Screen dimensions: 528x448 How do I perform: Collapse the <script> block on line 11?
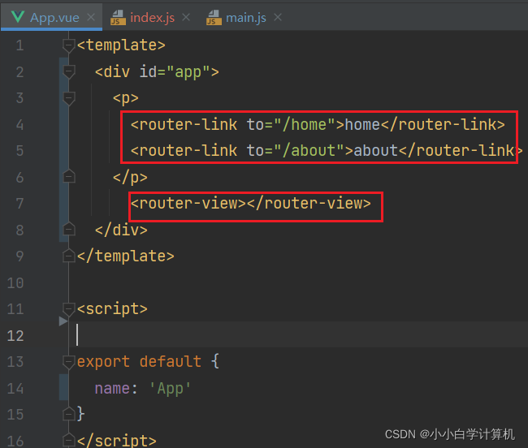[x=69, y=308]
